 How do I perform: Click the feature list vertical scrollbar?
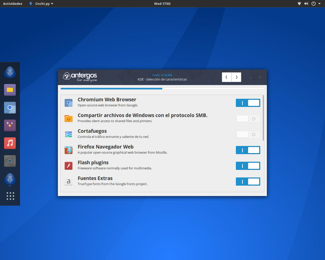coord(263,118)
